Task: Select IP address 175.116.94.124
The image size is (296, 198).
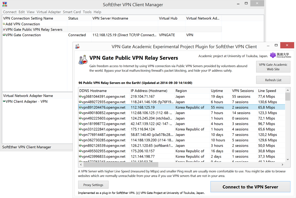Action: (x=142, y=129)
